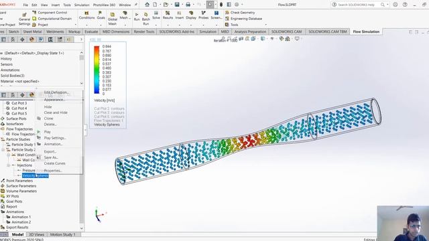Click Check Geometry tool
This screenshot has height=241, width=429.
coord(240,13)
